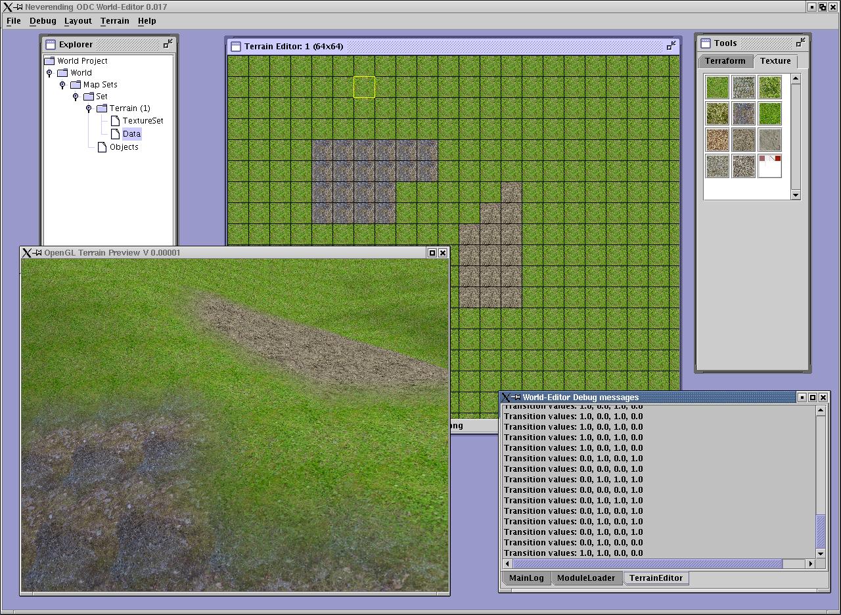Close the World-Editor Debug messages window
841x615 pixels.
pos(823,398)
